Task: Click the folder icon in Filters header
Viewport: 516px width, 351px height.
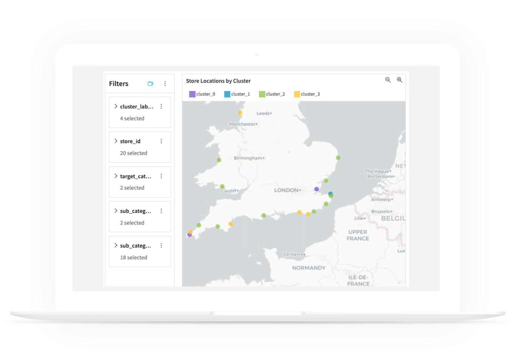Action: point(150,83)
